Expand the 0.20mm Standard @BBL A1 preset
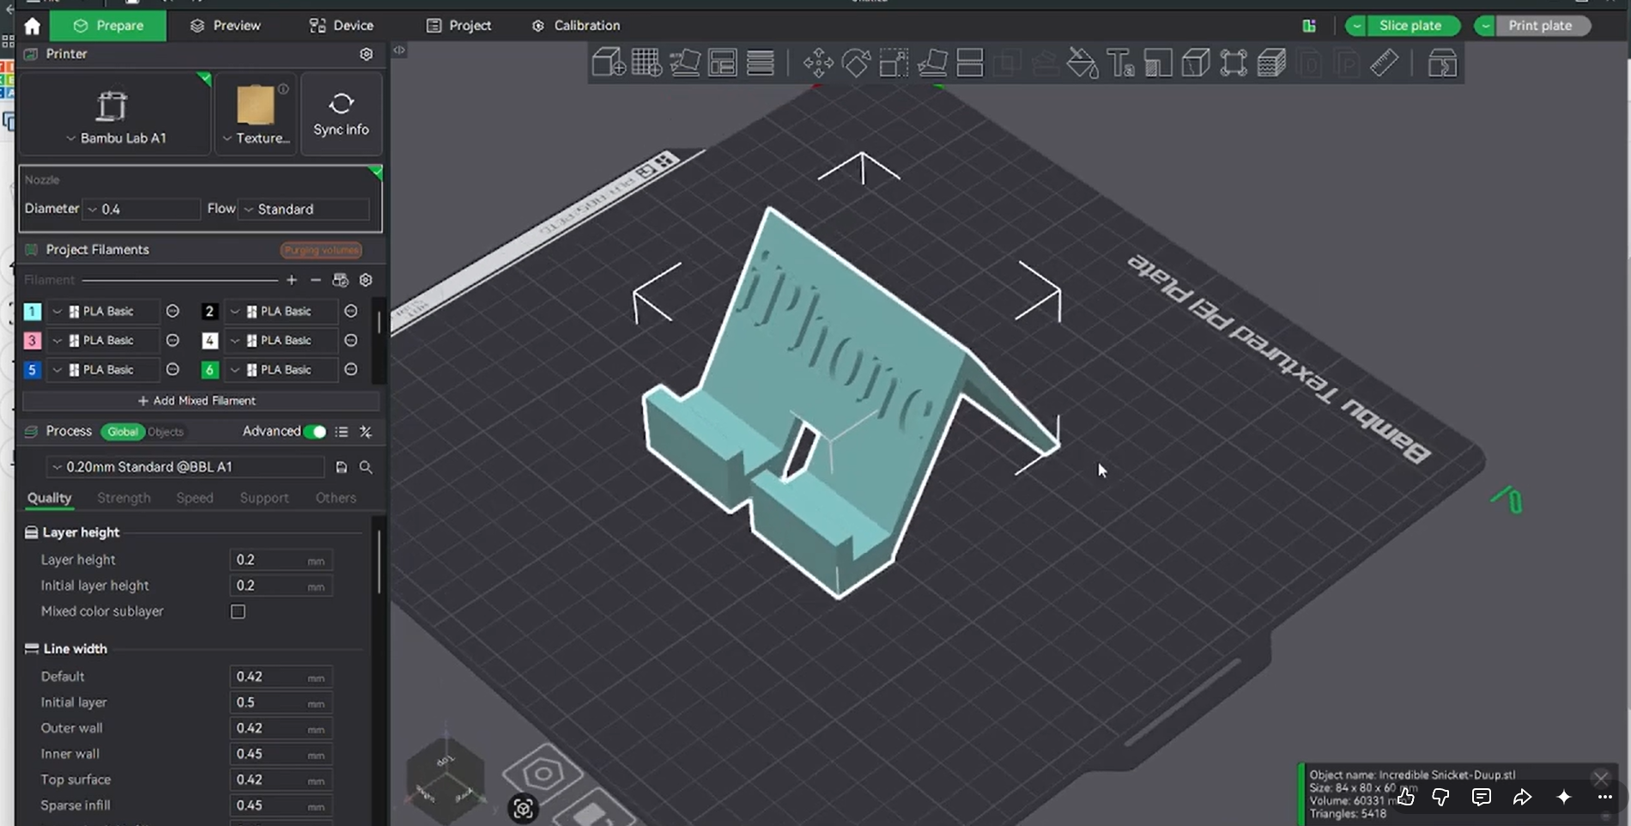This screenshot has height=826, width=1631. click(185, 467)
